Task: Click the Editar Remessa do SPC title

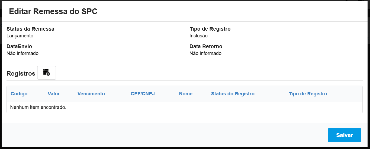Action: point(53,11)
